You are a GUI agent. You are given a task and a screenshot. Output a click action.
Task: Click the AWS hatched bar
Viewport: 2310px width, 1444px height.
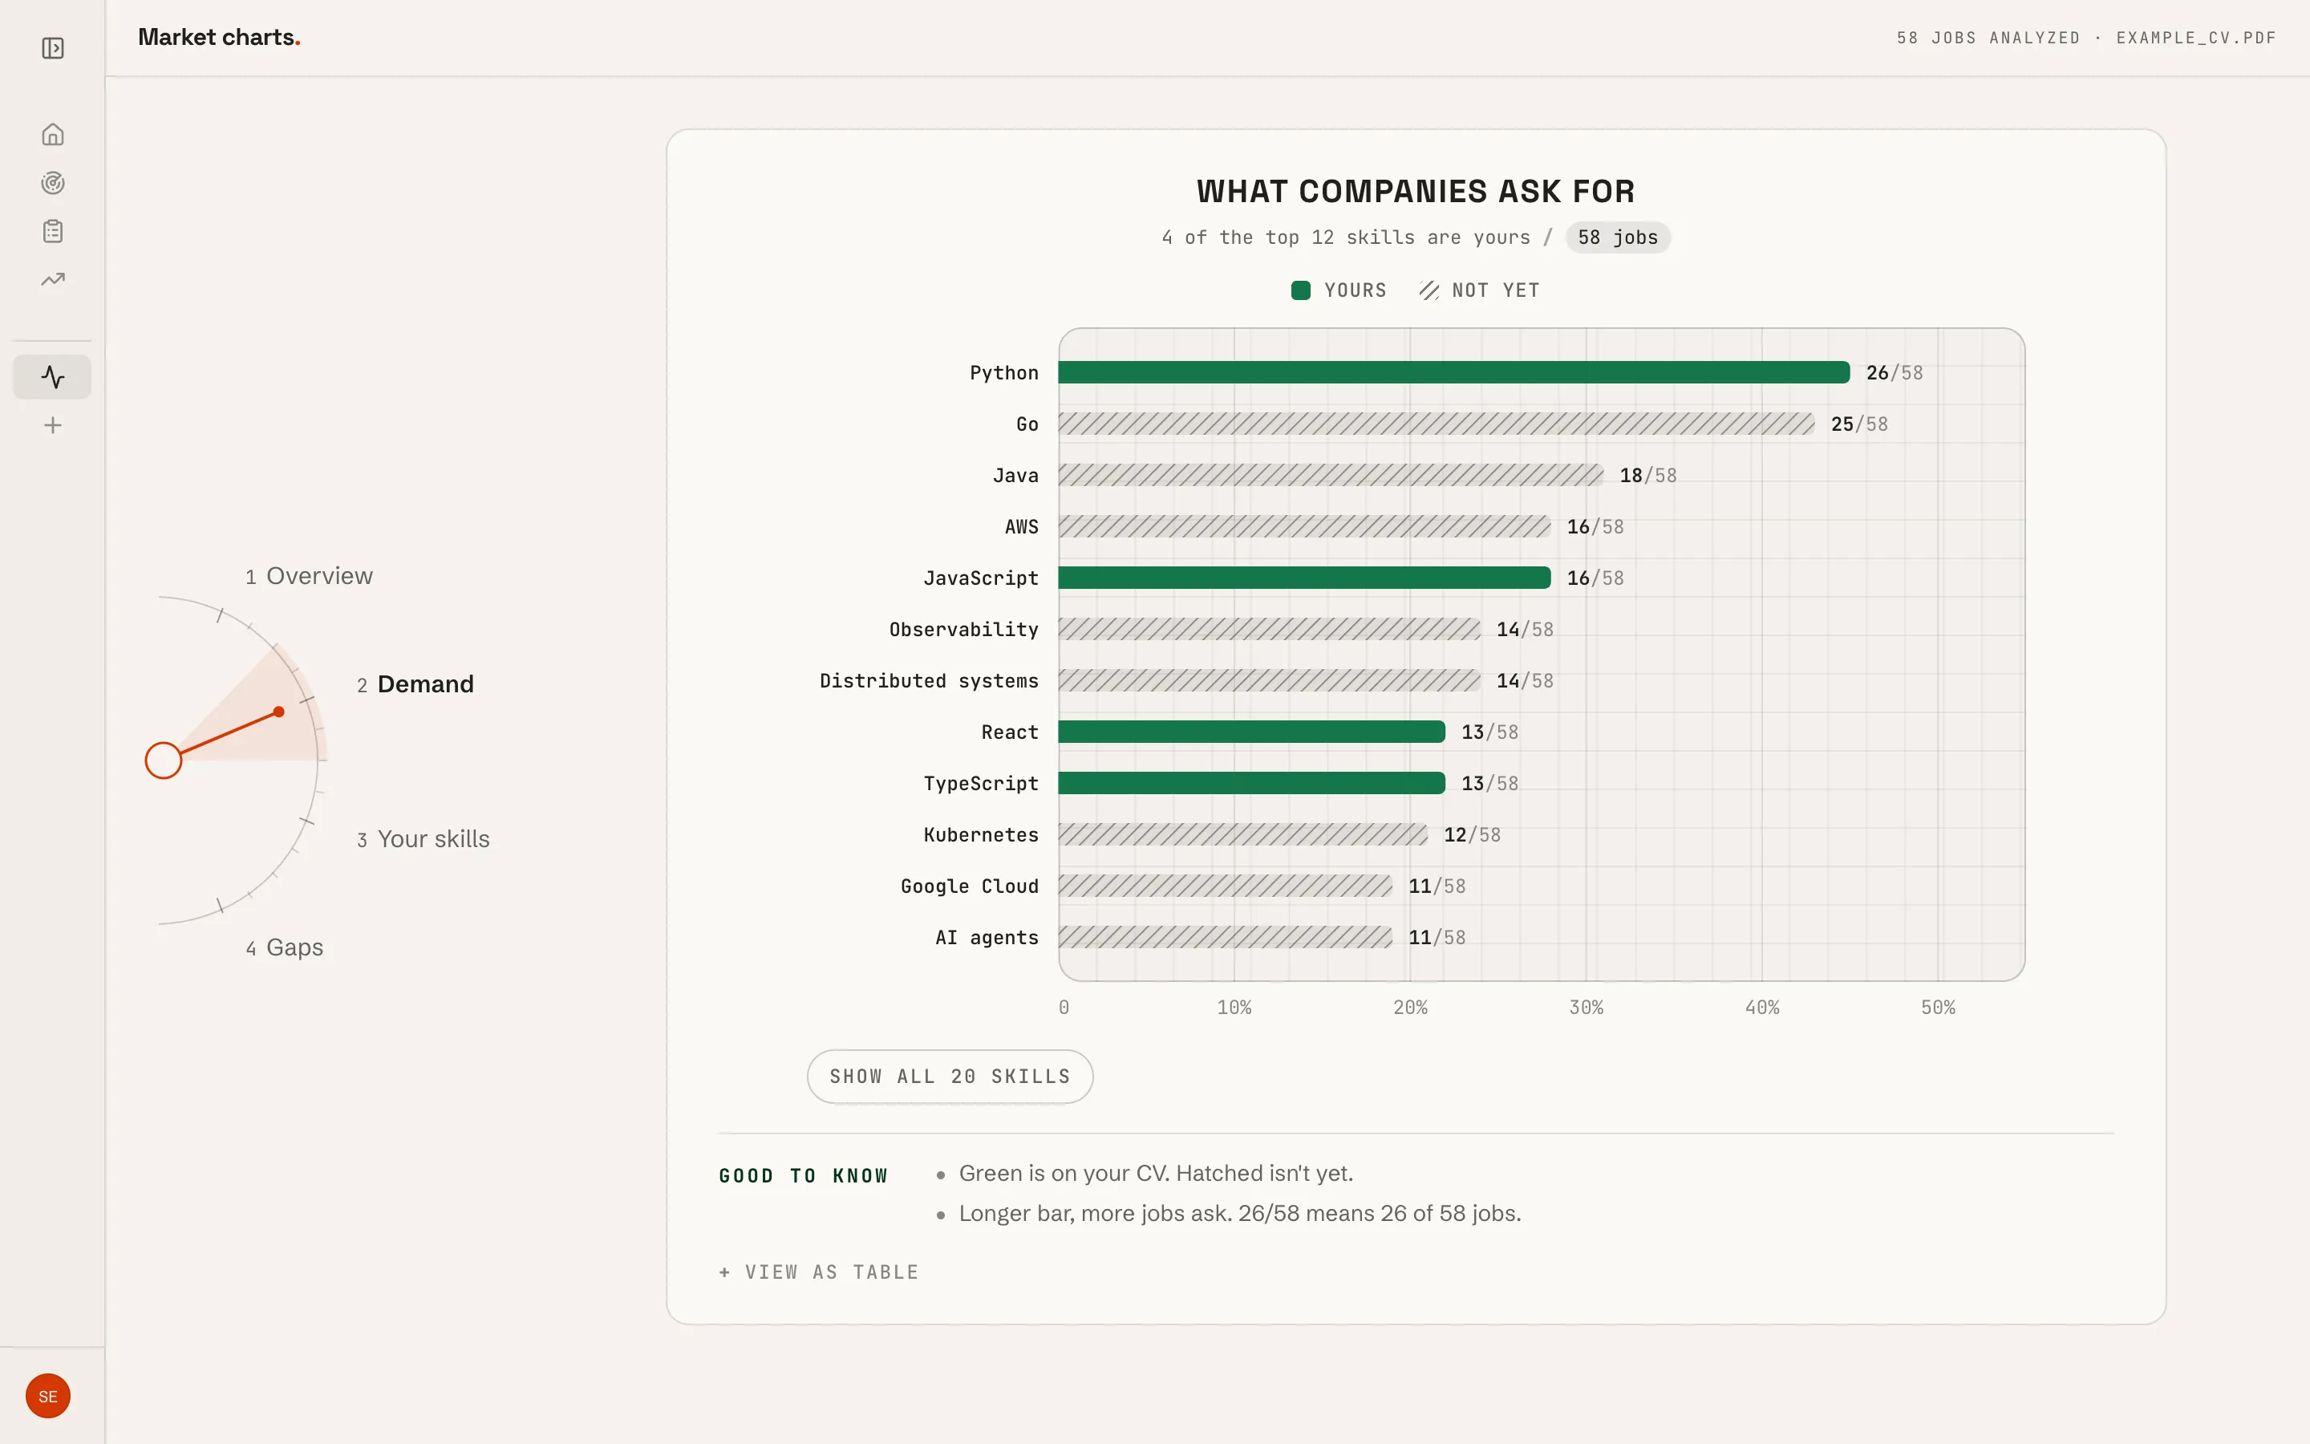point(1305,526)
